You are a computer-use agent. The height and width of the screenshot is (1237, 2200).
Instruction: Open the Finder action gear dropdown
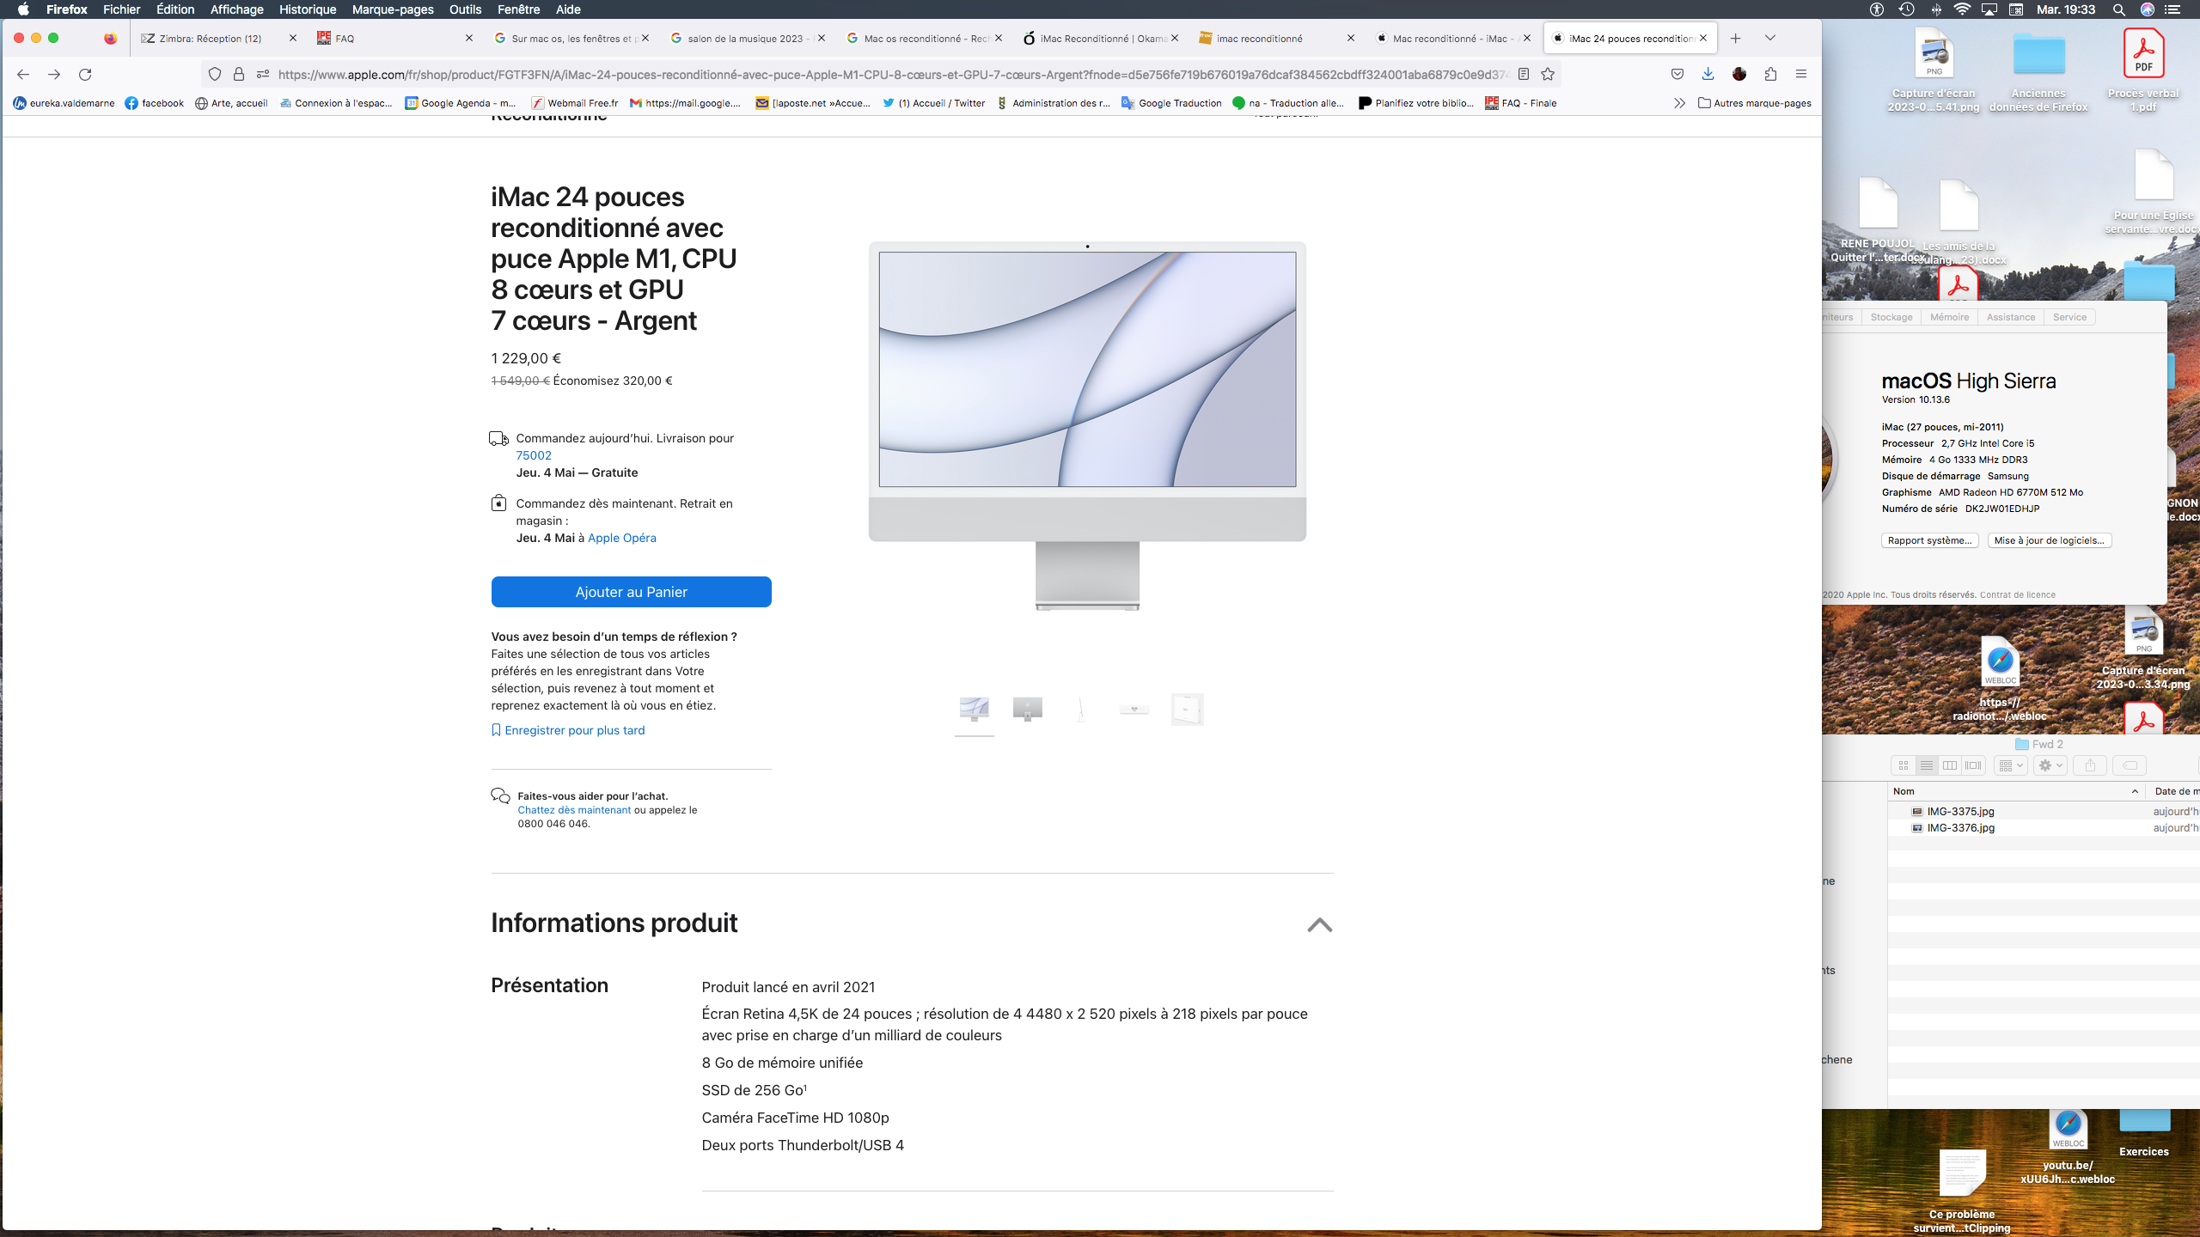click(x=2050, y=765)
